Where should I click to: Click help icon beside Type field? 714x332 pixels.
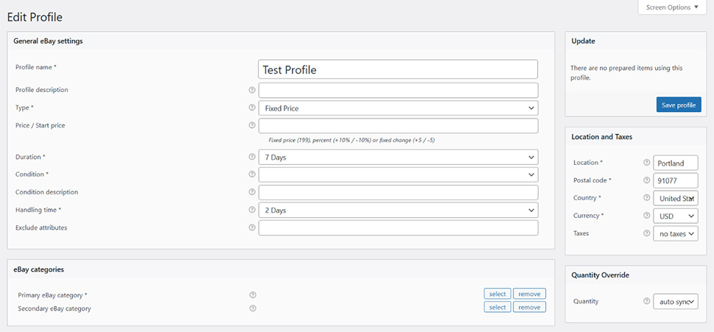pyautogui.click(x=252, y=108)
